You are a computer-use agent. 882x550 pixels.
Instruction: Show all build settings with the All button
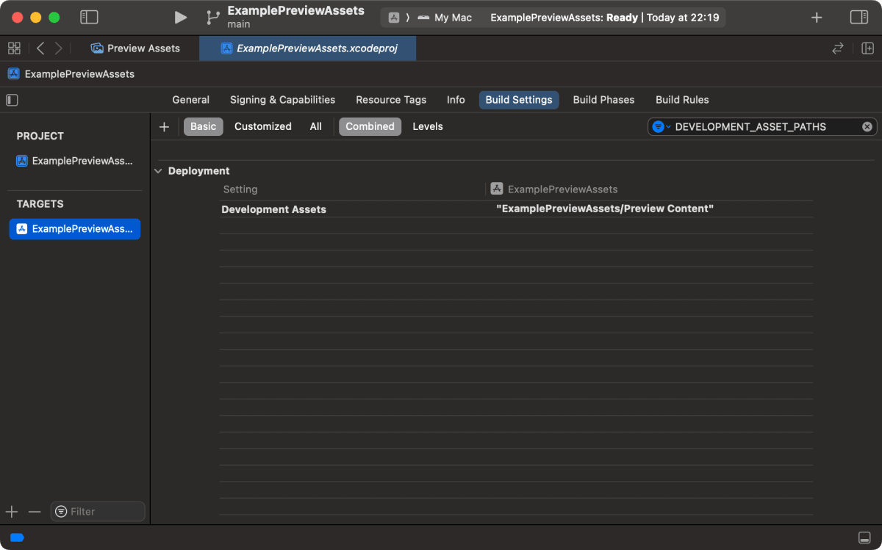point(315,126)
